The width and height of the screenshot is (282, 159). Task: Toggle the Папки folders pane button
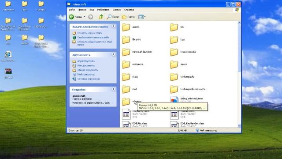(128, 17)
